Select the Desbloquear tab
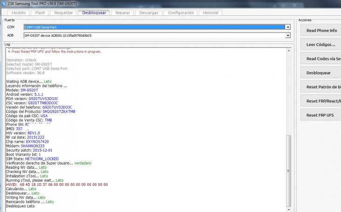 (x=94, y=13)
